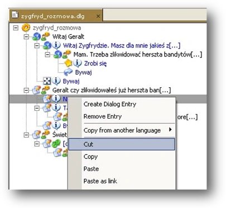This screenshot has height=208, width=226.
Task: Choose Cut from context menu
Action: 122,144
